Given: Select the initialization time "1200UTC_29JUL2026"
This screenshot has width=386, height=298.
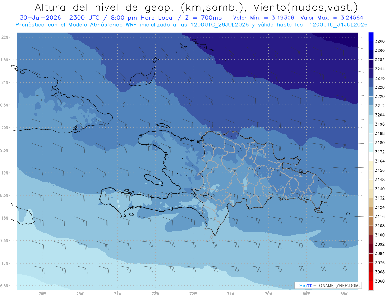Looking at the screenshot, I should click(x=219, y=25).
